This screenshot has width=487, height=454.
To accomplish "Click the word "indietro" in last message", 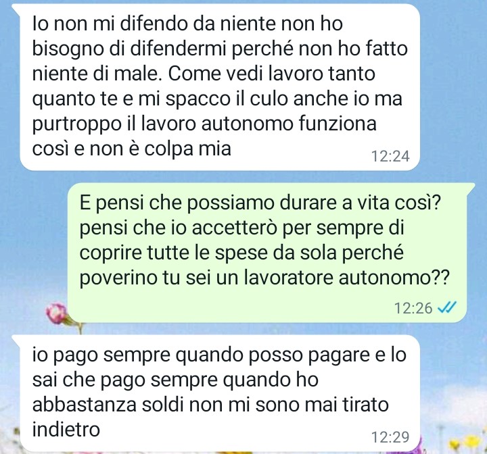I will [x=66, y=430].
